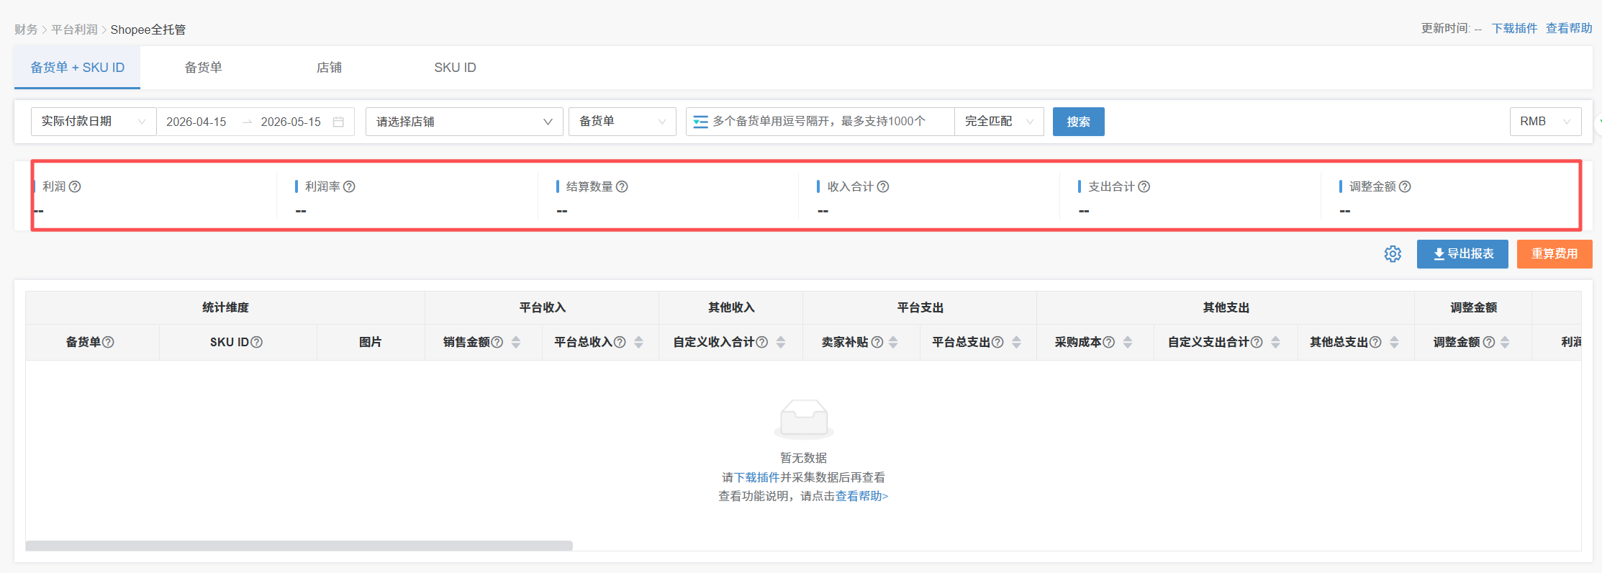
Task: Sort by 自定义支出合计 column arrows
Action: coord(1275,342)
